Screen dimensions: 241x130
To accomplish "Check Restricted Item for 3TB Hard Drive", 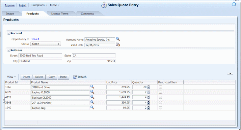I will click(x=160, y=87).
